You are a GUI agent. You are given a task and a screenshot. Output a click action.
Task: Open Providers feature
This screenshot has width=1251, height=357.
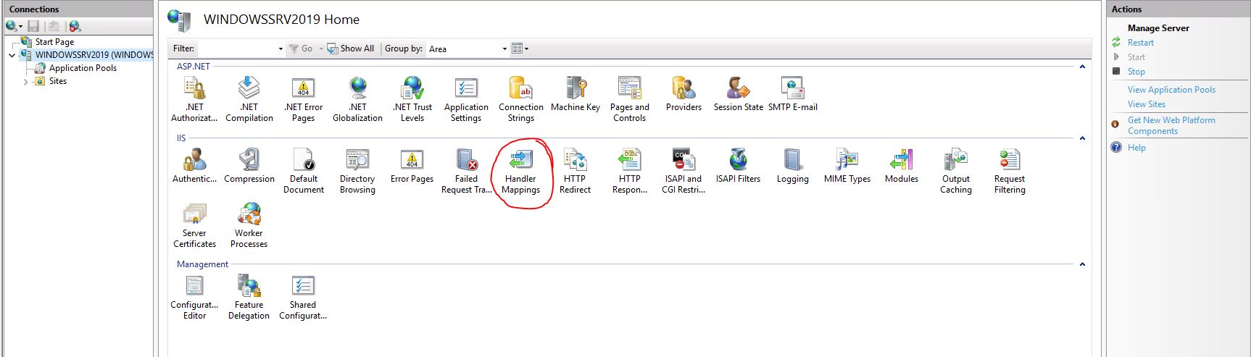(683, 94)
